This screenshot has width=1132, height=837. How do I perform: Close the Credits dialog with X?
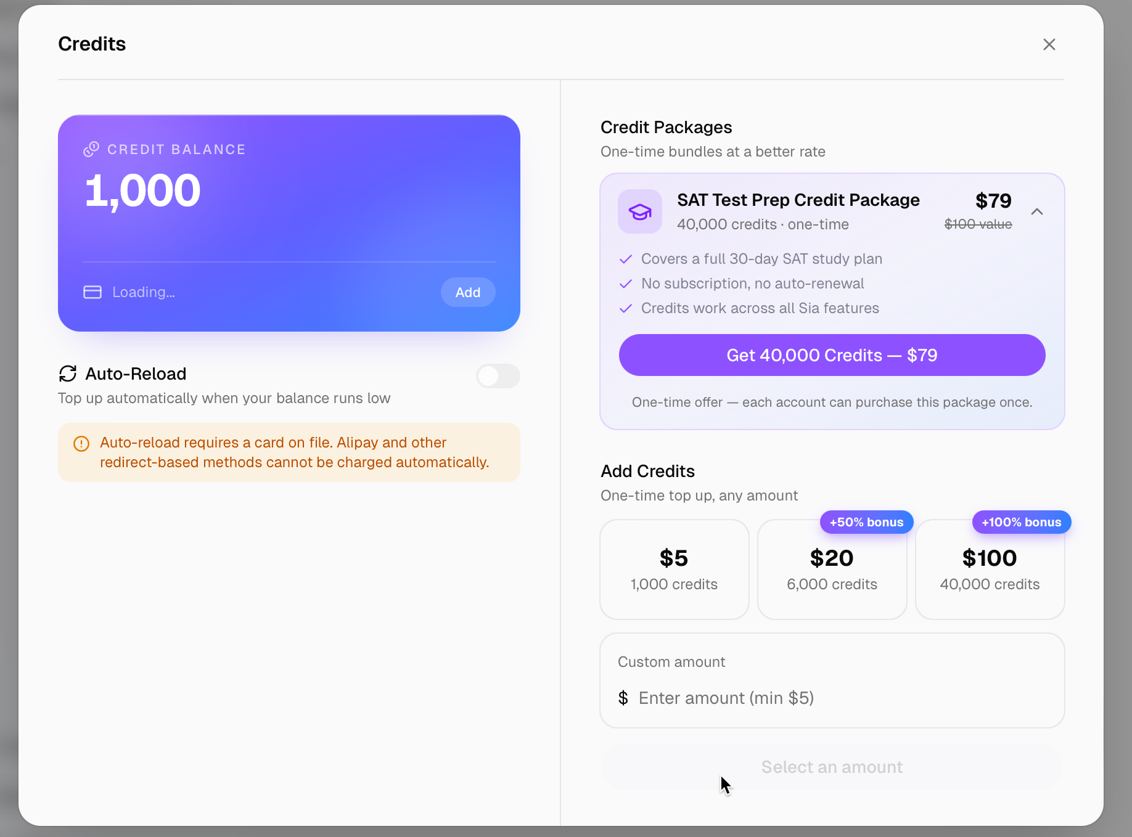pyautogui.click(x=1049, y=44)
